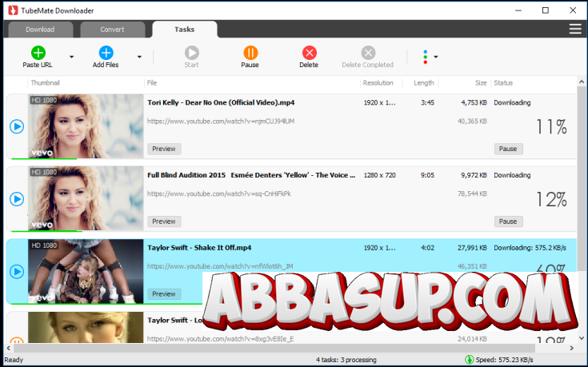This screenshot has width=588, height=367.
Task: Click the Tori Kelly video thumbnail
Action: click(x=86, y=126)
